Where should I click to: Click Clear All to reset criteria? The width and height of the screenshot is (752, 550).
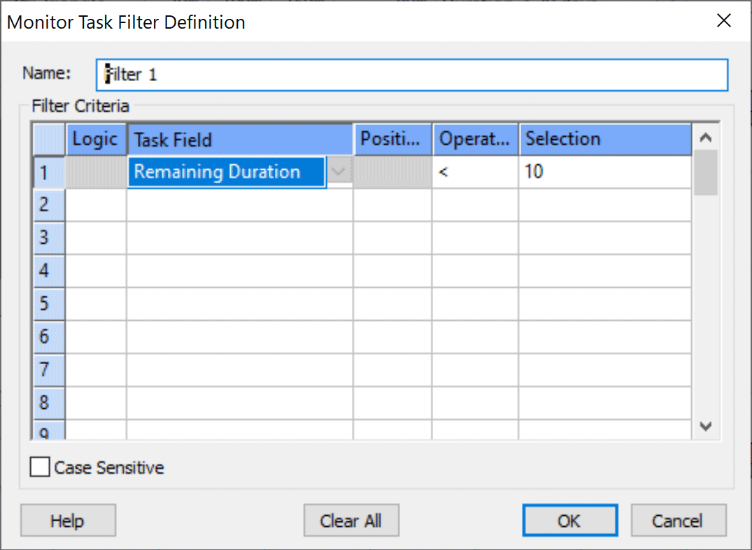[x=350, y=521]
